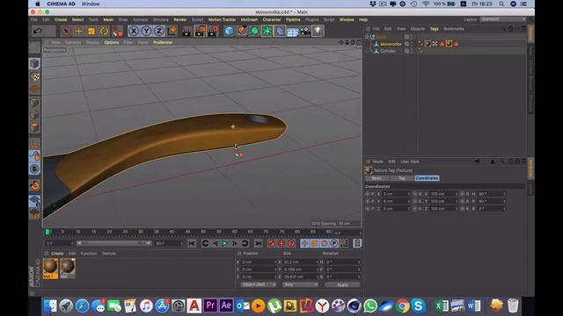Enable the Snap S icon in left sidebar
This screenshot has width=563, height=316.
[x=34, y=169]
